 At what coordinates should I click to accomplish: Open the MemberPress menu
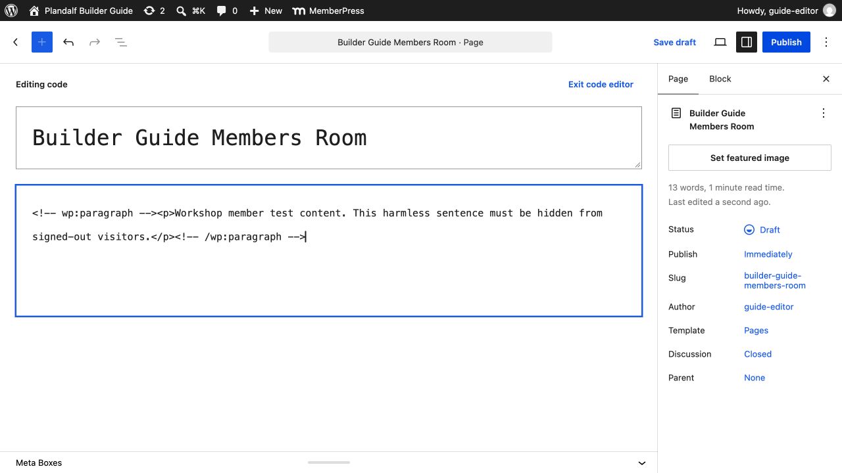click(x=328, y=11)
